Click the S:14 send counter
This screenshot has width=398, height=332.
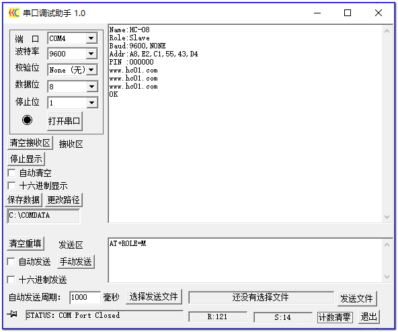282,317
